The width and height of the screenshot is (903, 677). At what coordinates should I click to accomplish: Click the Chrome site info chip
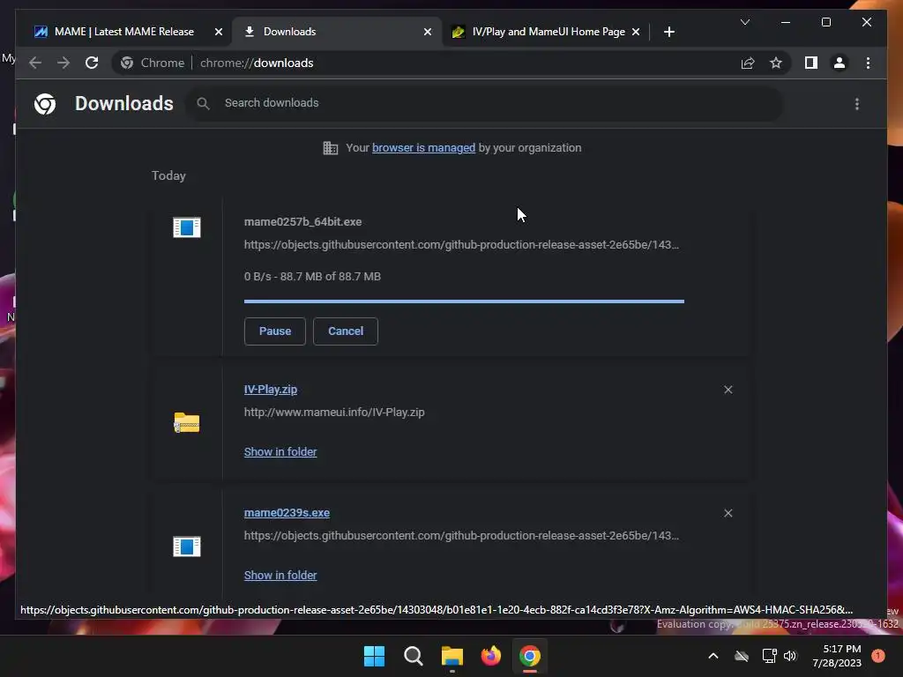point(153,63)
